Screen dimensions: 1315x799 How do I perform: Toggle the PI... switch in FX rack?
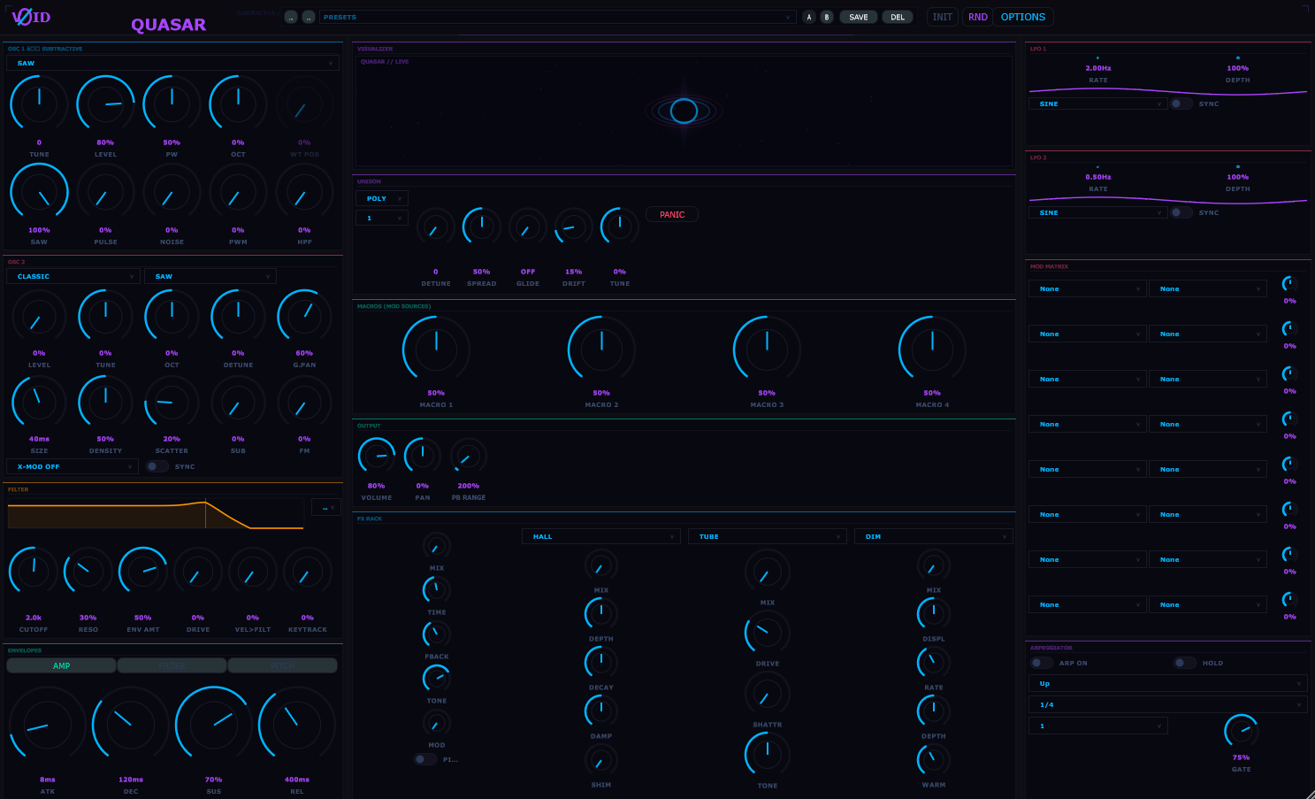tap(425, 759)
